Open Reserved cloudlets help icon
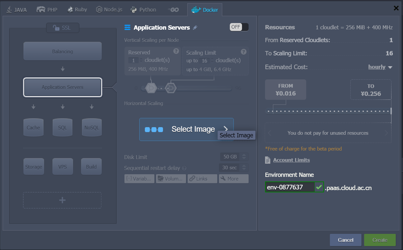Image resolution: width=403 pixels, height=250 pixels. pos(176,51)
